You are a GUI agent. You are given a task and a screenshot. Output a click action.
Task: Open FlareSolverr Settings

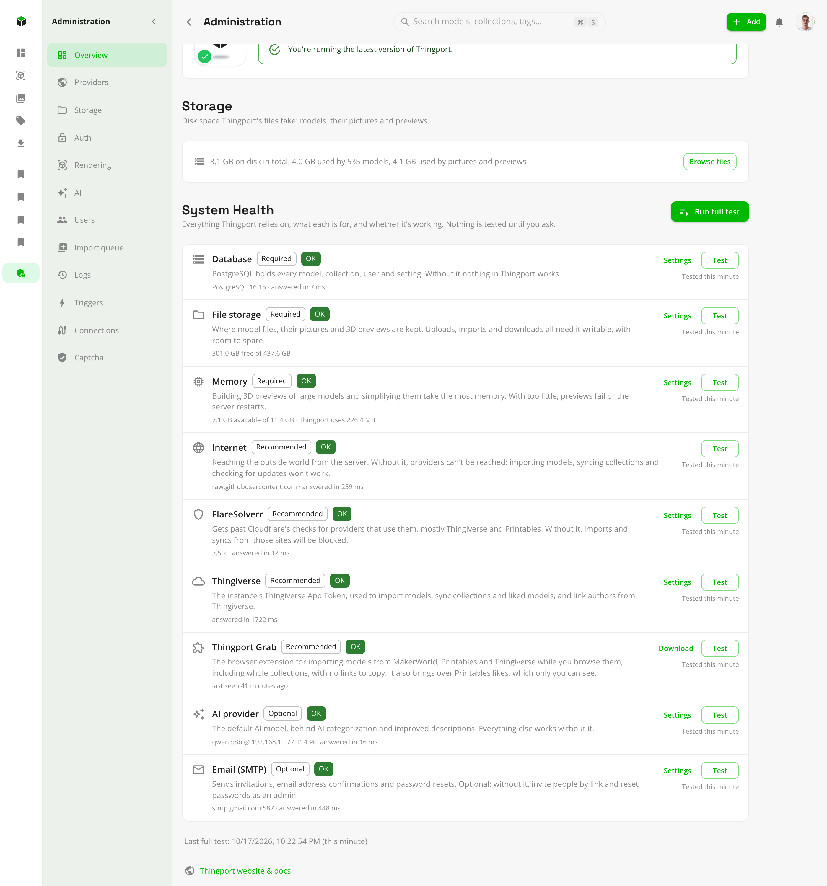click(677, 516)
